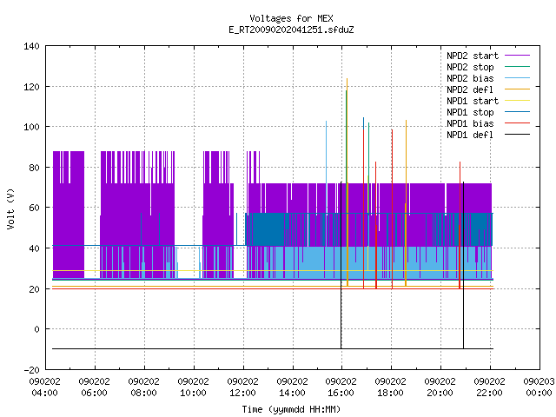Viewport: 556px width, 417px height.
Task: Click the x-axis tick label 10:00
Action: (193, 393)
